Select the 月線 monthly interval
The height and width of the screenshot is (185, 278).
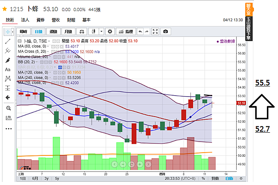coord(68,32)
